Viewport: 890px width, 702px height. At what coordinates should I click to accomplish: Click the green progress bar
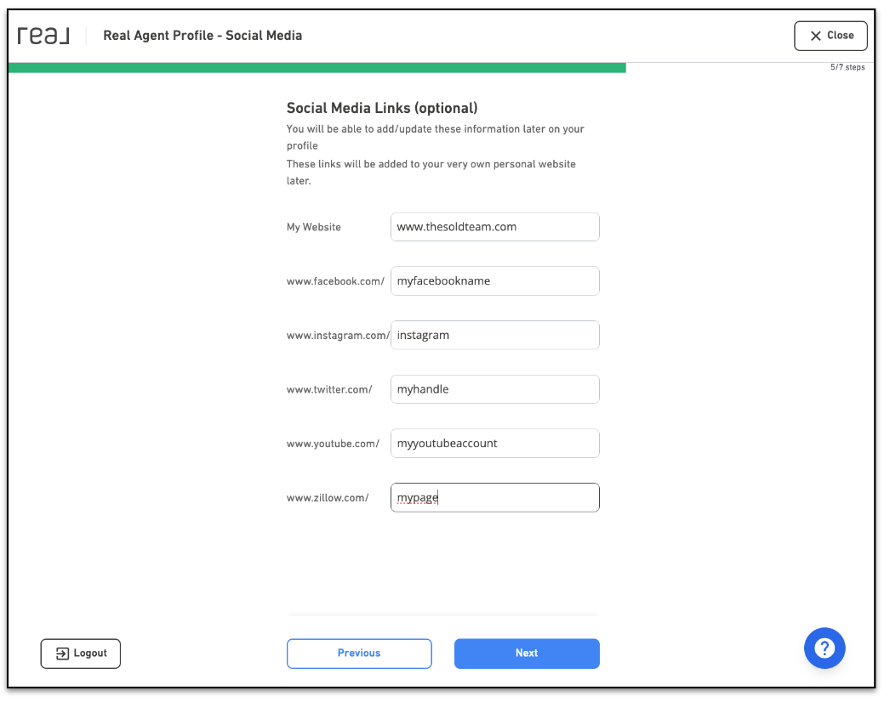pos(317,68)
